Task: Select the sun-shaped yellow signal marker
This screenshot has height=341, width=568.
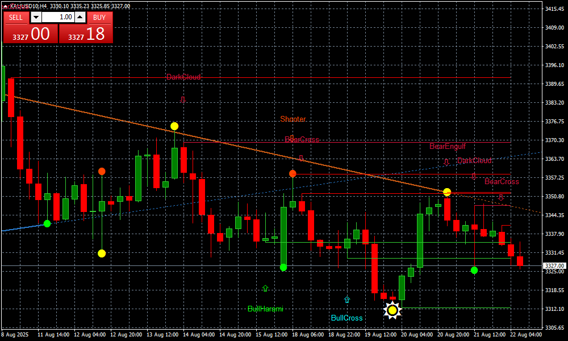Action: pos(392,310)
